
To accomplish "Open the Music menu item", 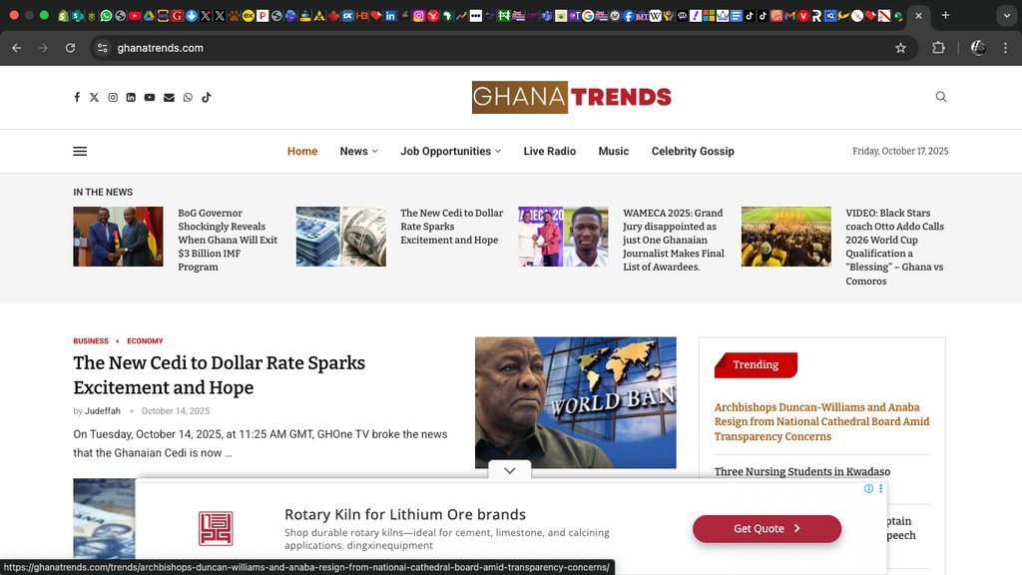I will click(x=614, y=152).
